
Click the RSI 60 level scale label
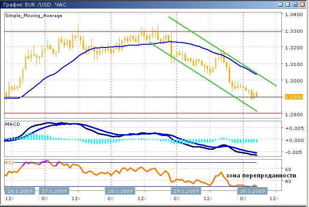tap(290, 169)
